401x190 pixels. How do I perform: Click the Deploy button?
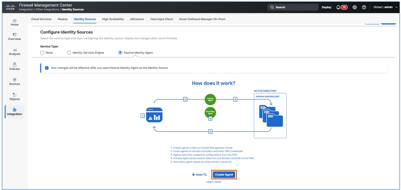tap(326, 7)
